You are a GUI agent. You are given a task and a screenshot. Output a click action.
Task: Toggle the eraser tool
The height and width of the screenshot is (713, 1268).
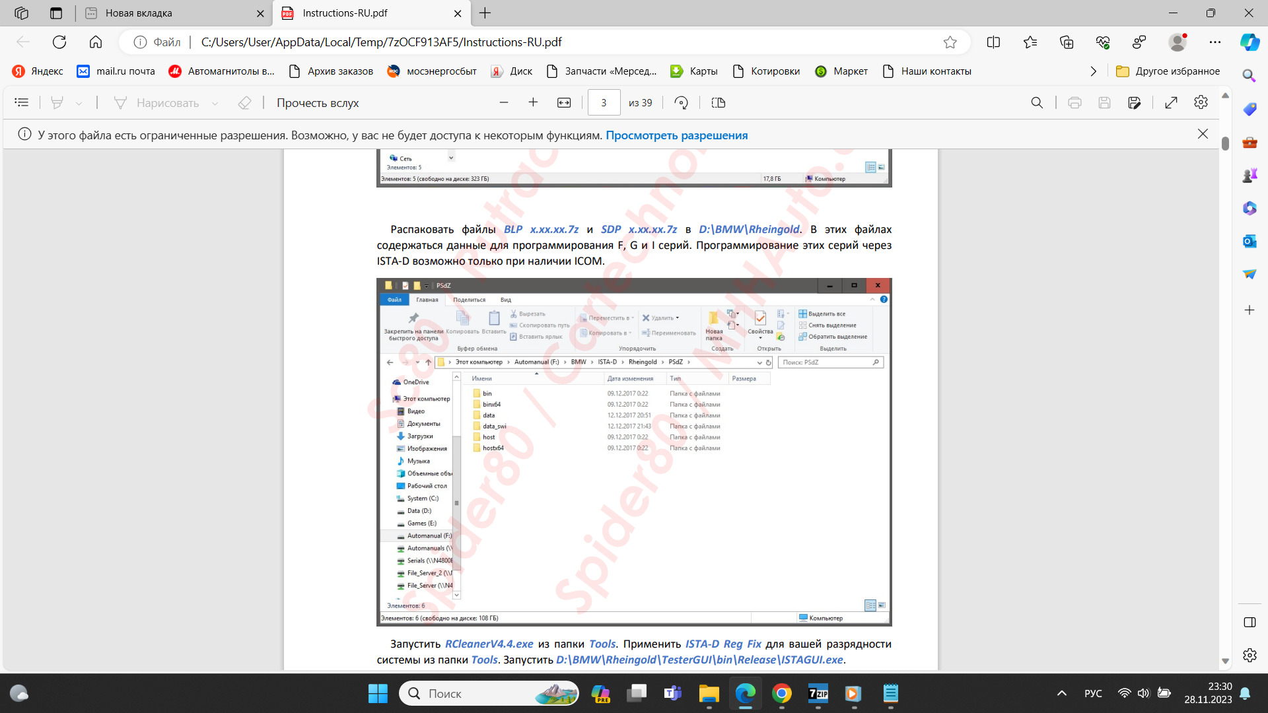coord(244,102)
